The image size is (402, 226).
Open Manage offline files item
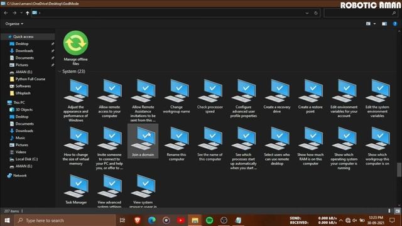(75, 48)
